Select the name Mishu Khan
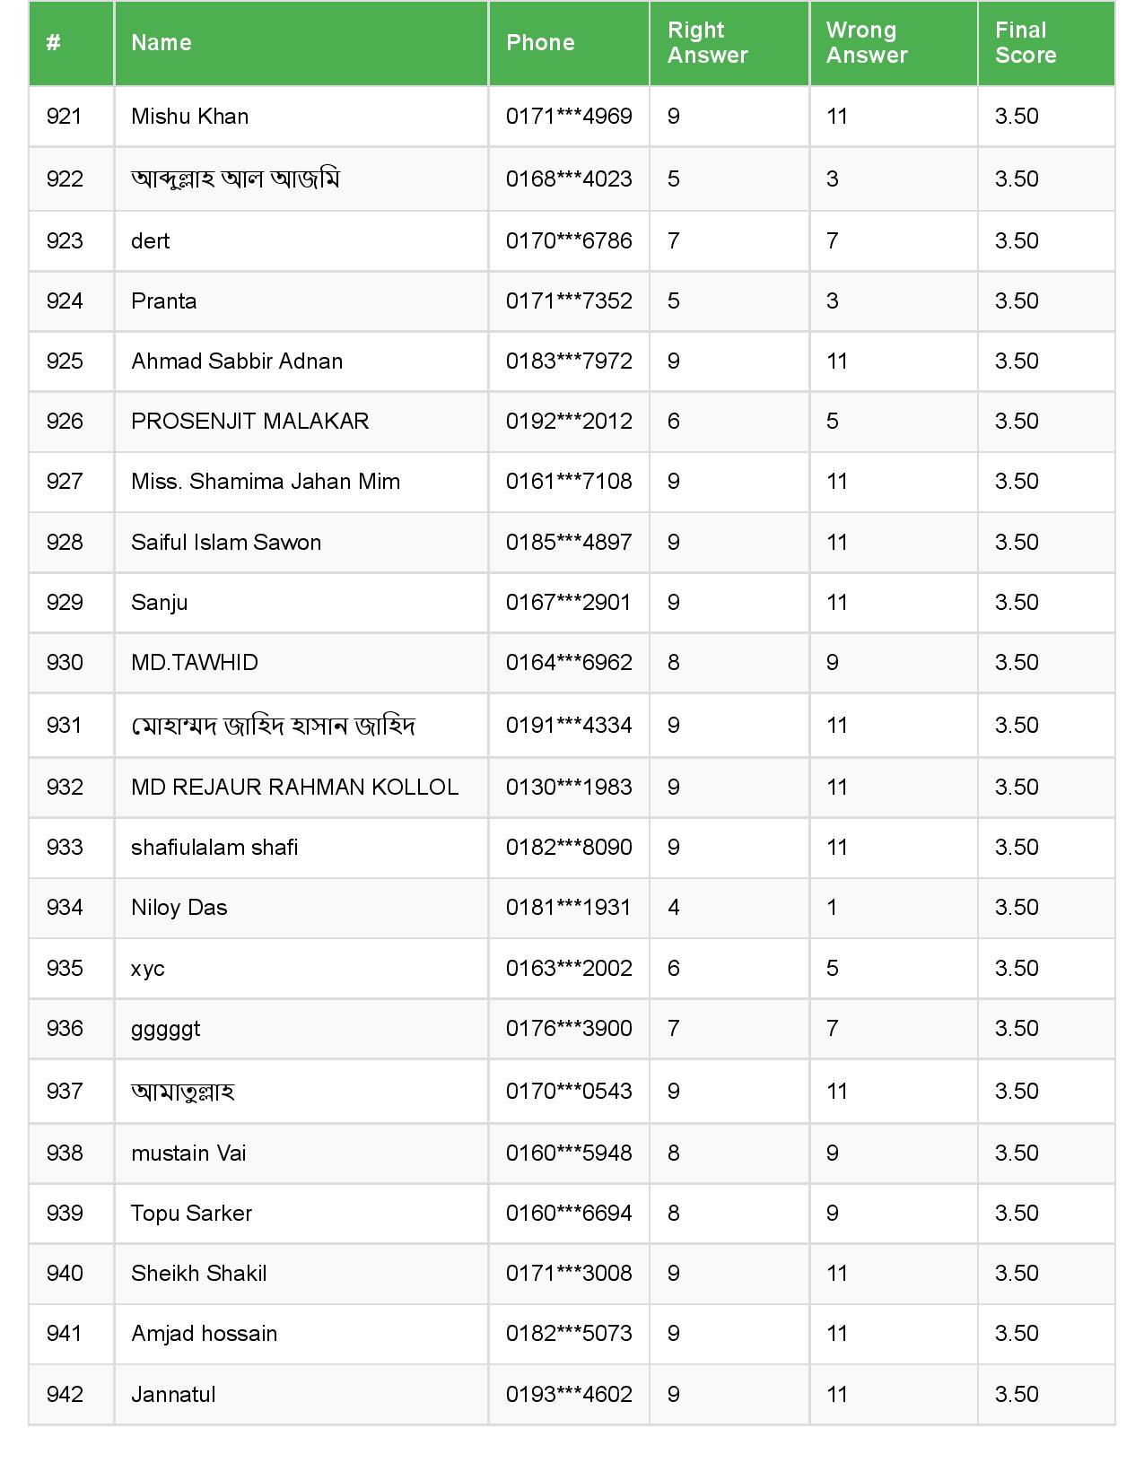This screenshot has width=1144, height=1480. pos(189,117)
